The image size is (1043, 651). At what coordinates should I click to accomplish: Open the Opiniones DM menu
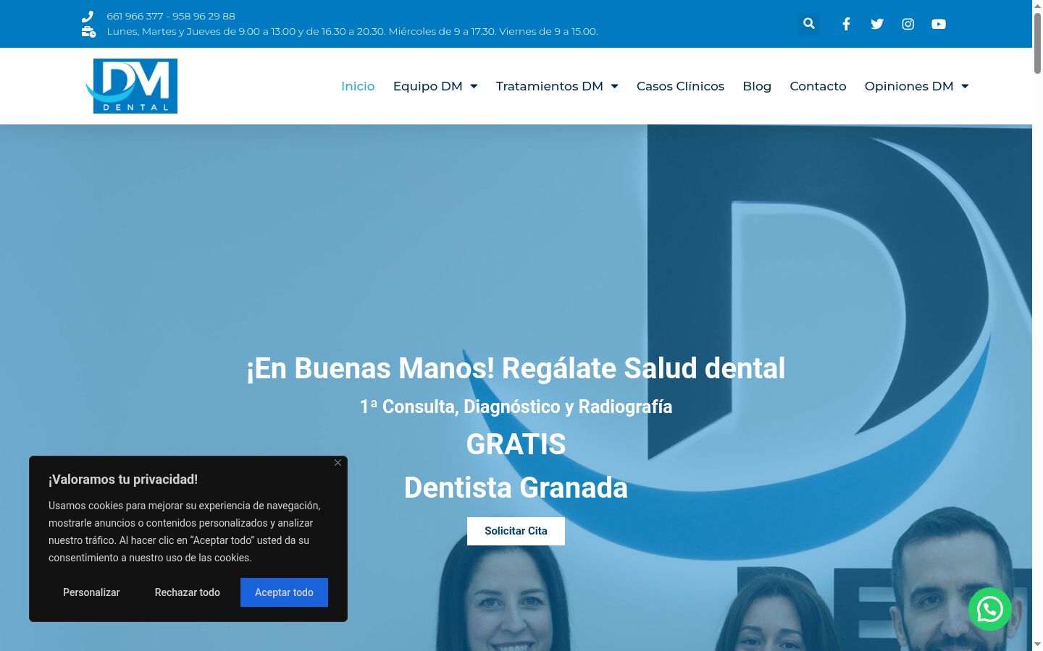pos(909,86)
